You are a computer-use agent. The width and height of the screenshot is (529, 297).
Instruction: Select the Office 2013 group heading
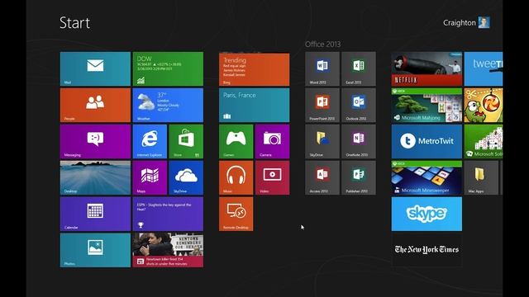pyautogui.click(x=323, y=44)
